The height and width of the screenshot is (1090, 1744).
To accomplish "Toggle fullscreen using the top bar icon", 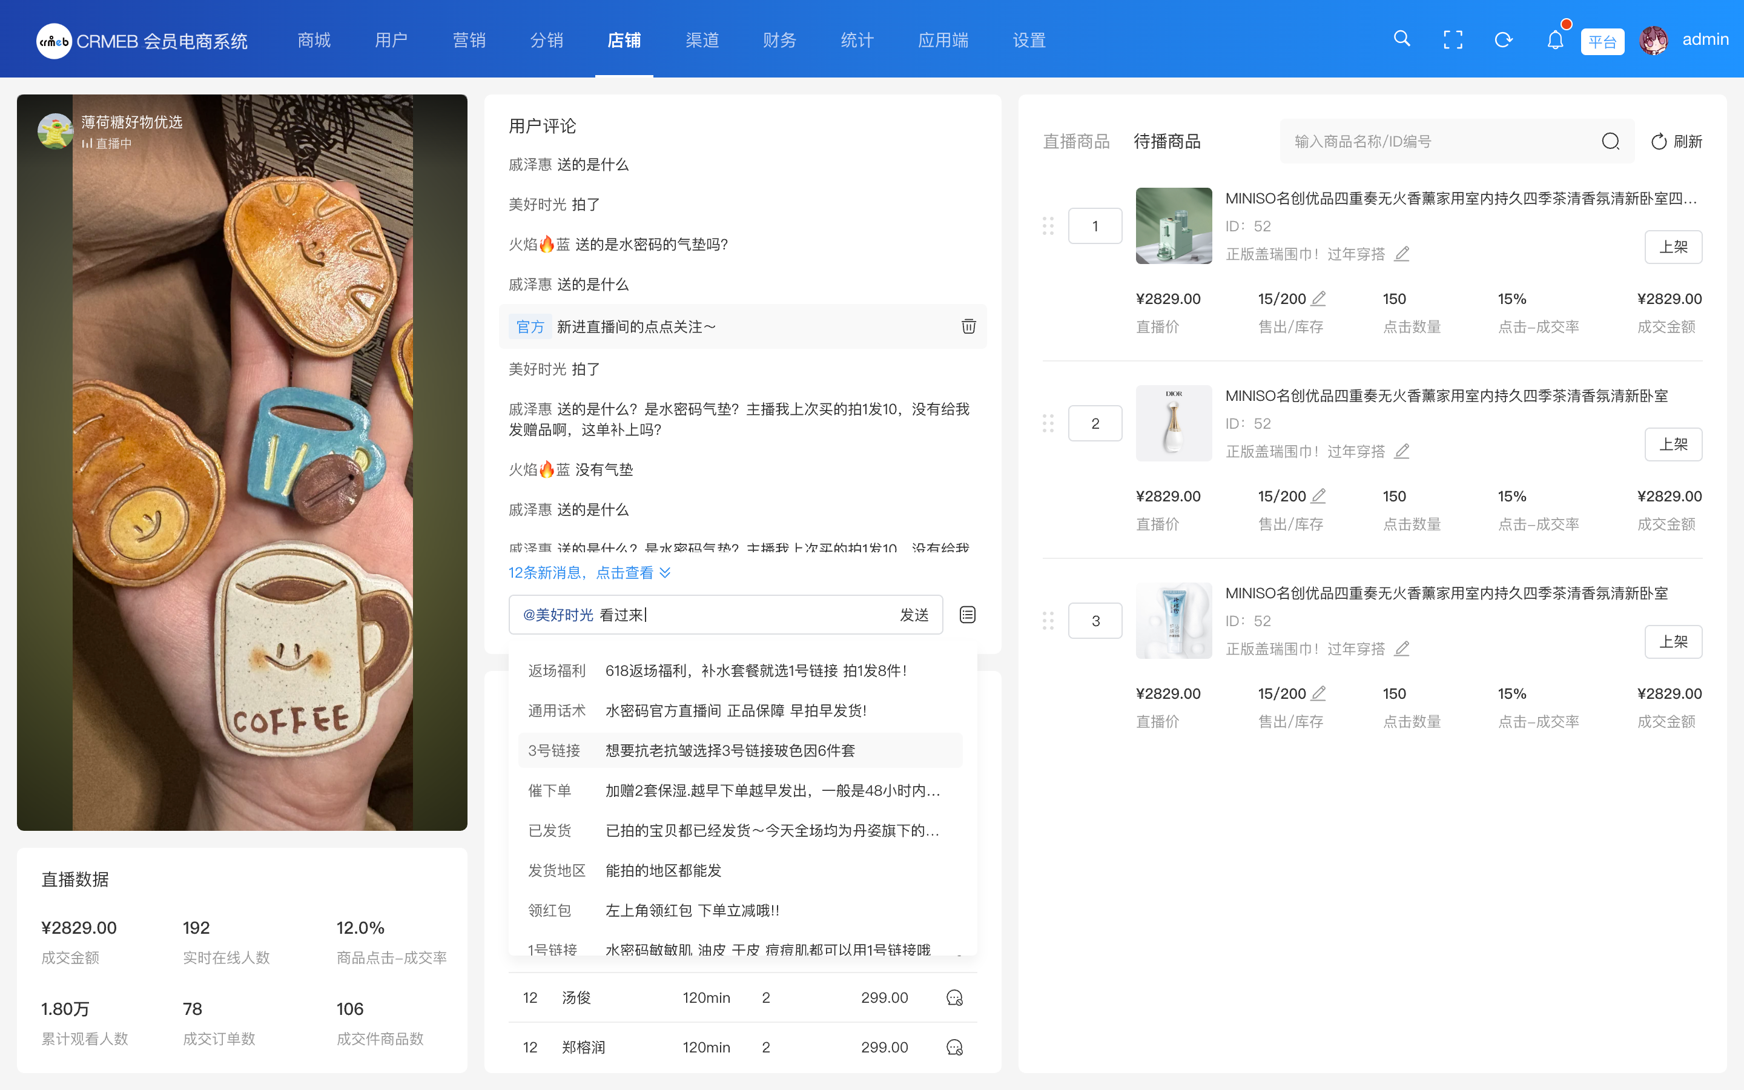I will click(1453, 39).
